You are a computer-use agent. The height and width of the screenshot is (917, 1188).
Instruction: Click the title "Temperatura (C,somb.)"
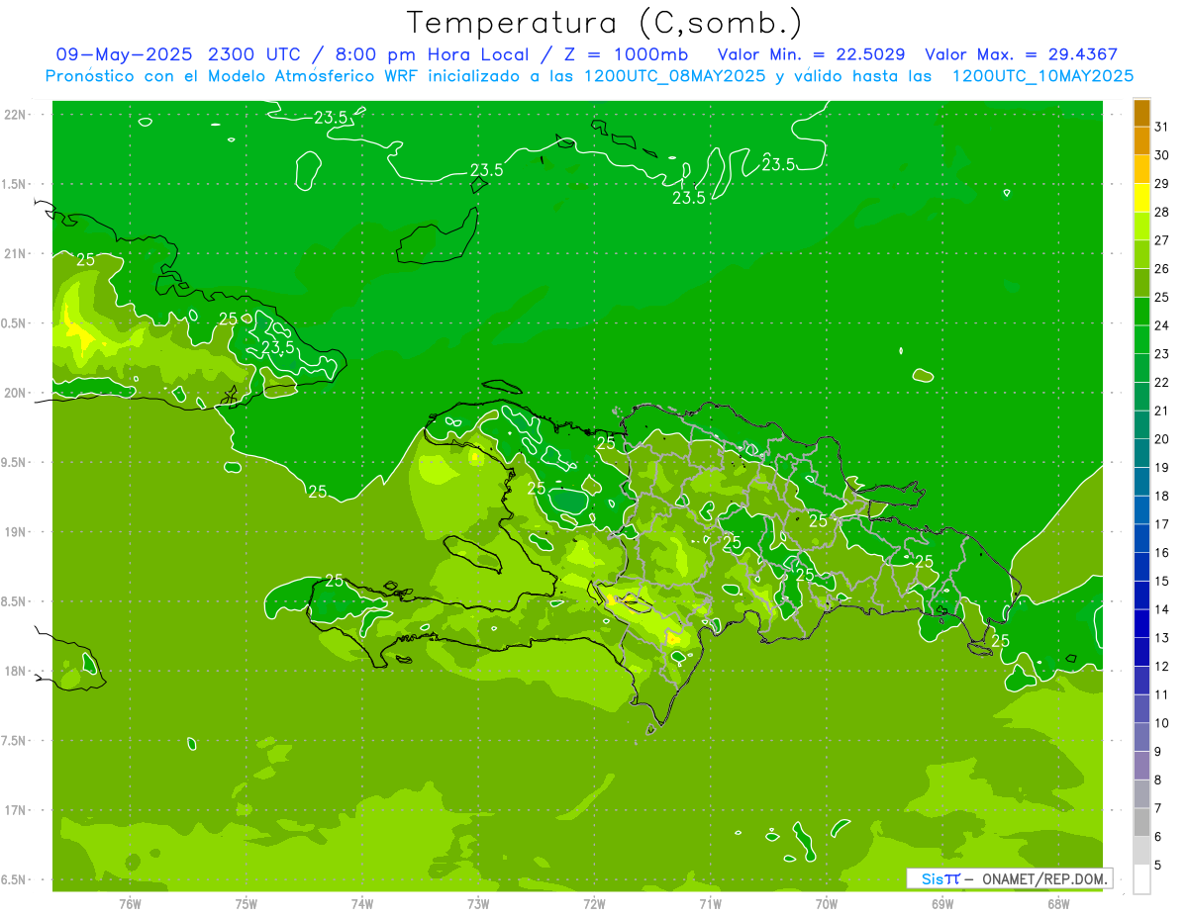604,23
